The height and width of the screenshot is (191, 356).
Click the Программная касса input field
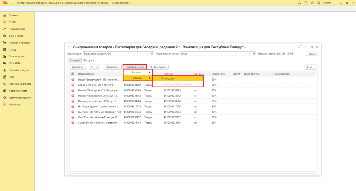tap(214, 54)
